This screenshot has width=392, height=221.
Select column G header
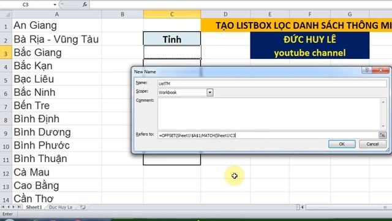[350, 14]
